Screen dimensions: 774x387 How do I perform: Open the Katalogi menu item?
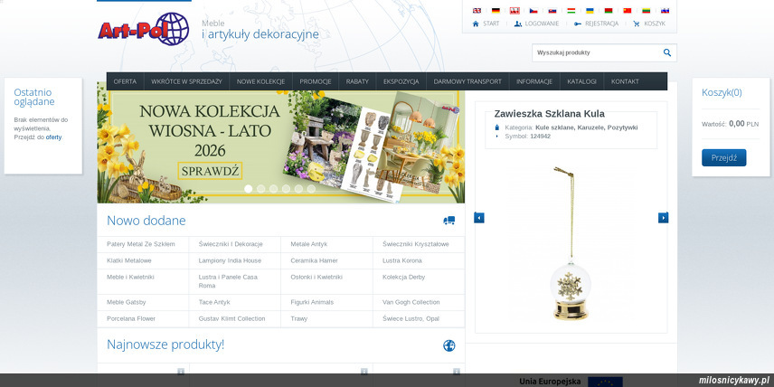click(581, 81)
